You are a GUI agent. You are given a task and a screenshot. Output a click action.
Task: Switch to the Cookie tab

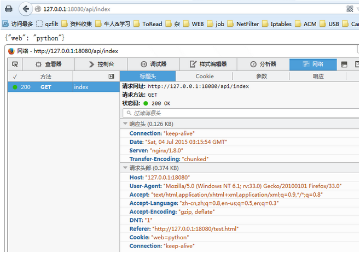click(x=205, y=77)
